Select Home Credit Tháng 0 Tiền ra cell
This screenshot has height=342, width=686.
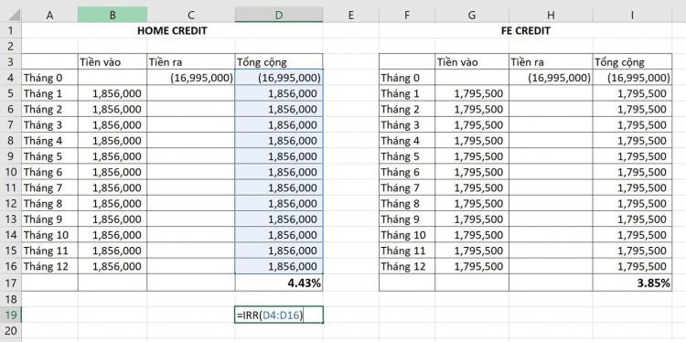(191, 78)
